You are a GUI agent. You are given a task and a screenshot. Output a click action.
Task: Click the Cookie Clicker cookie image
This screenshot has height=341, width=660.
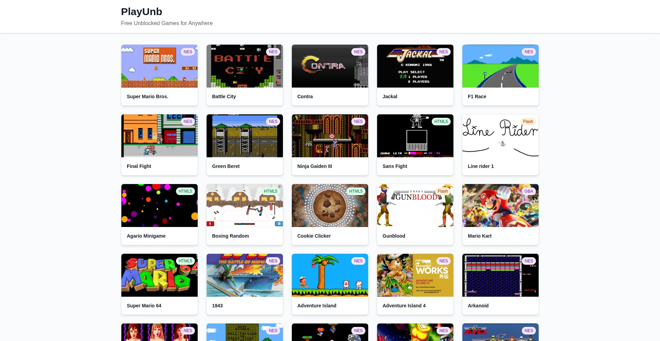pos(330,206)
